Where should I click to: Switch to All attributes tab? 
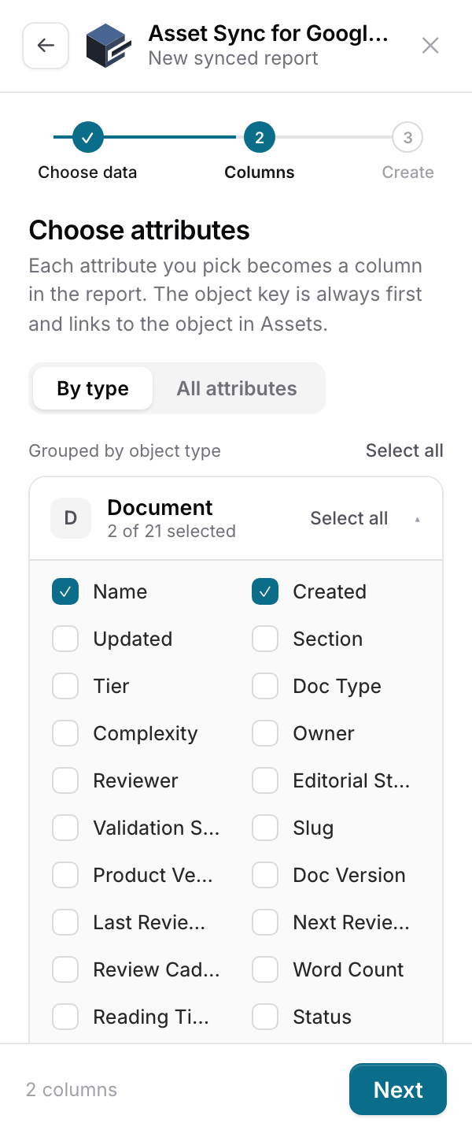point(237,388)
